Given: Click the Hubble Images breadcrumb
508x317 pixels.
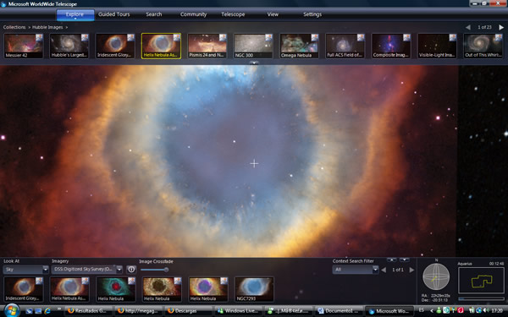Looking at the screenshot, I should tap(47, 27).
